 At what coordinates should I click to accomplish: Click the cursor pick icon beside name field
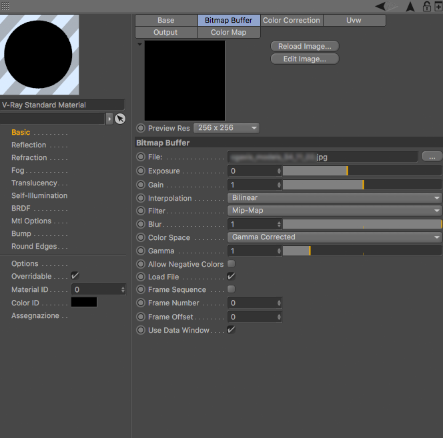coord(120,119)
